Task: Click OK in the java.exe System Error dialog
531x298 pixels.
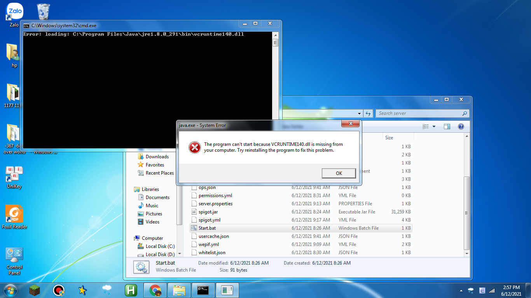Action: point(339,173)
